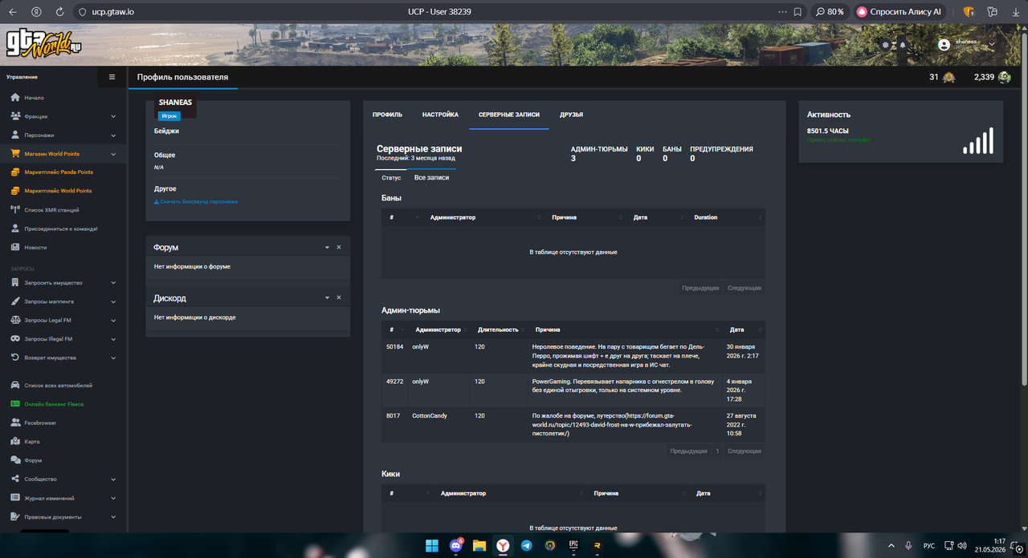Select the Все записи sub-tab

(x=431, y=177)
